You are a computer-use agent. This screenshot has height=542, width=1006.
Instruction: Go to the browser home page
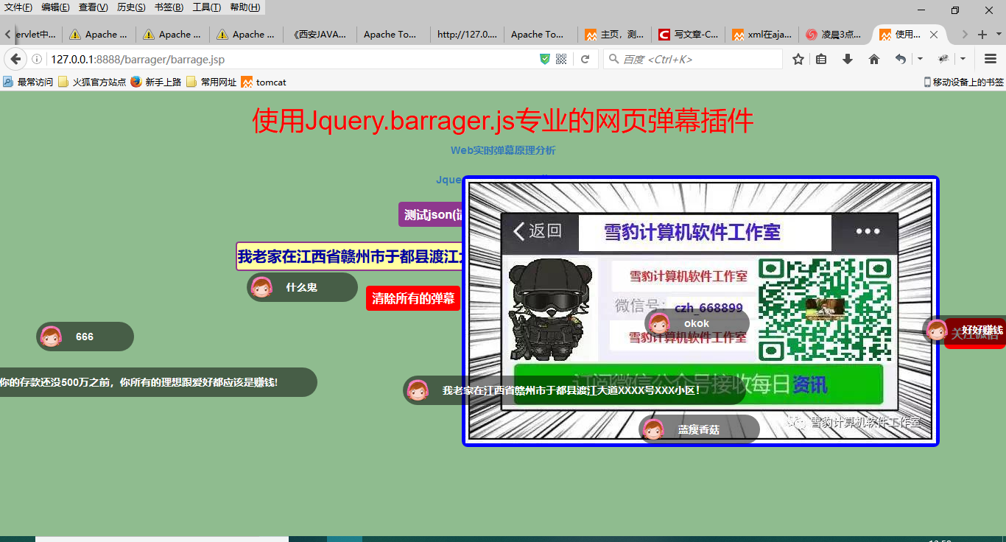click(874, 59)
